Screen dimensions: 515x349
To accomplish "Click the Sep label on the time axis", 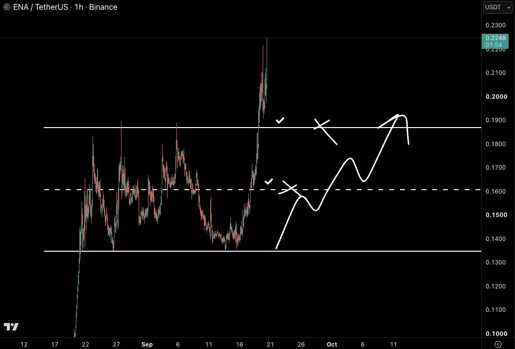I will (147, 344).
